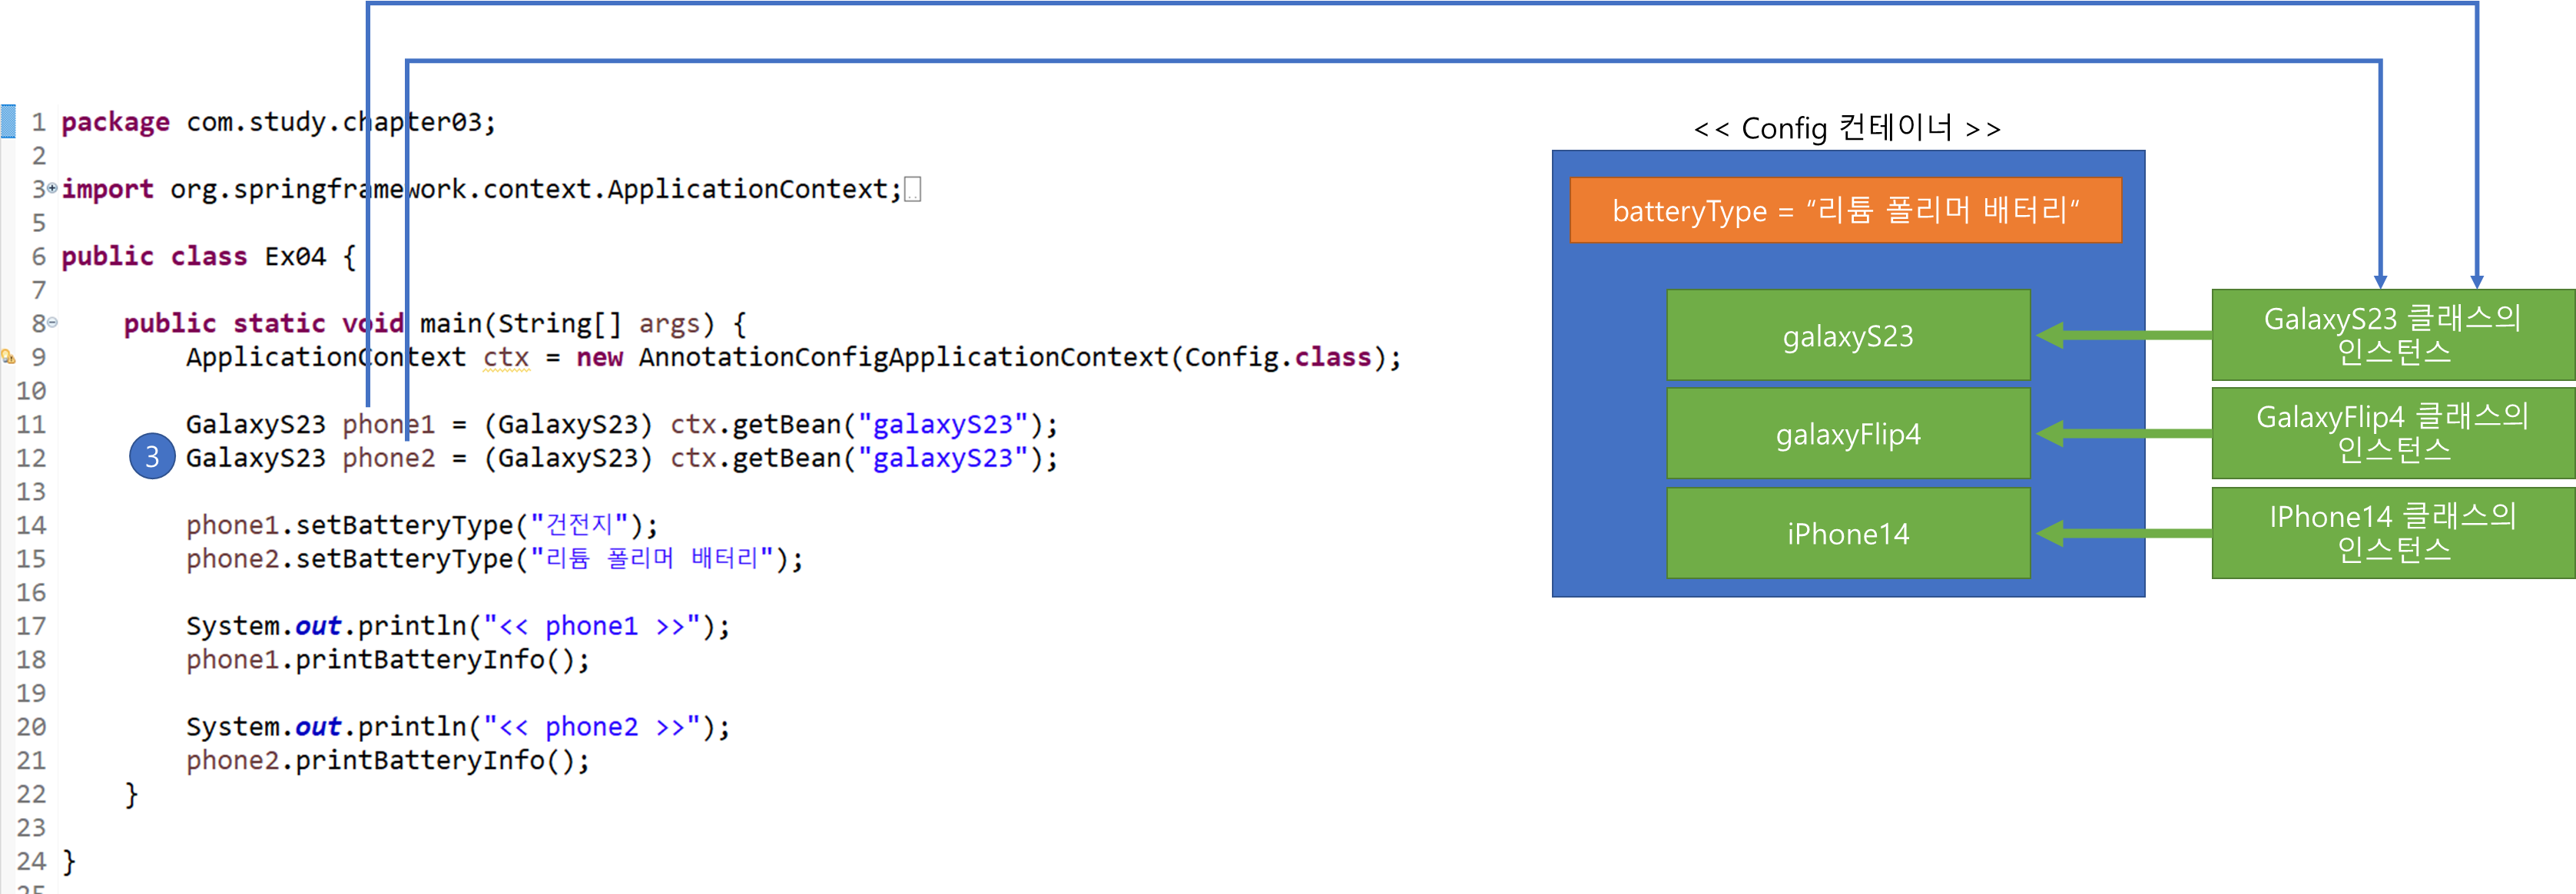
Task: Click the GalaxyFlip4 클래스의 인스턴스 box
Action: coord(2392,433)
